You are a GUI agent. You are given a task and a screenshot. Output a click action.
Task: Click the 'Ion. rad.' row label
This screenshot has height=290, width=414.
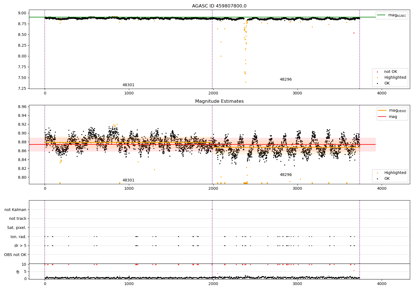coord(18,237)
